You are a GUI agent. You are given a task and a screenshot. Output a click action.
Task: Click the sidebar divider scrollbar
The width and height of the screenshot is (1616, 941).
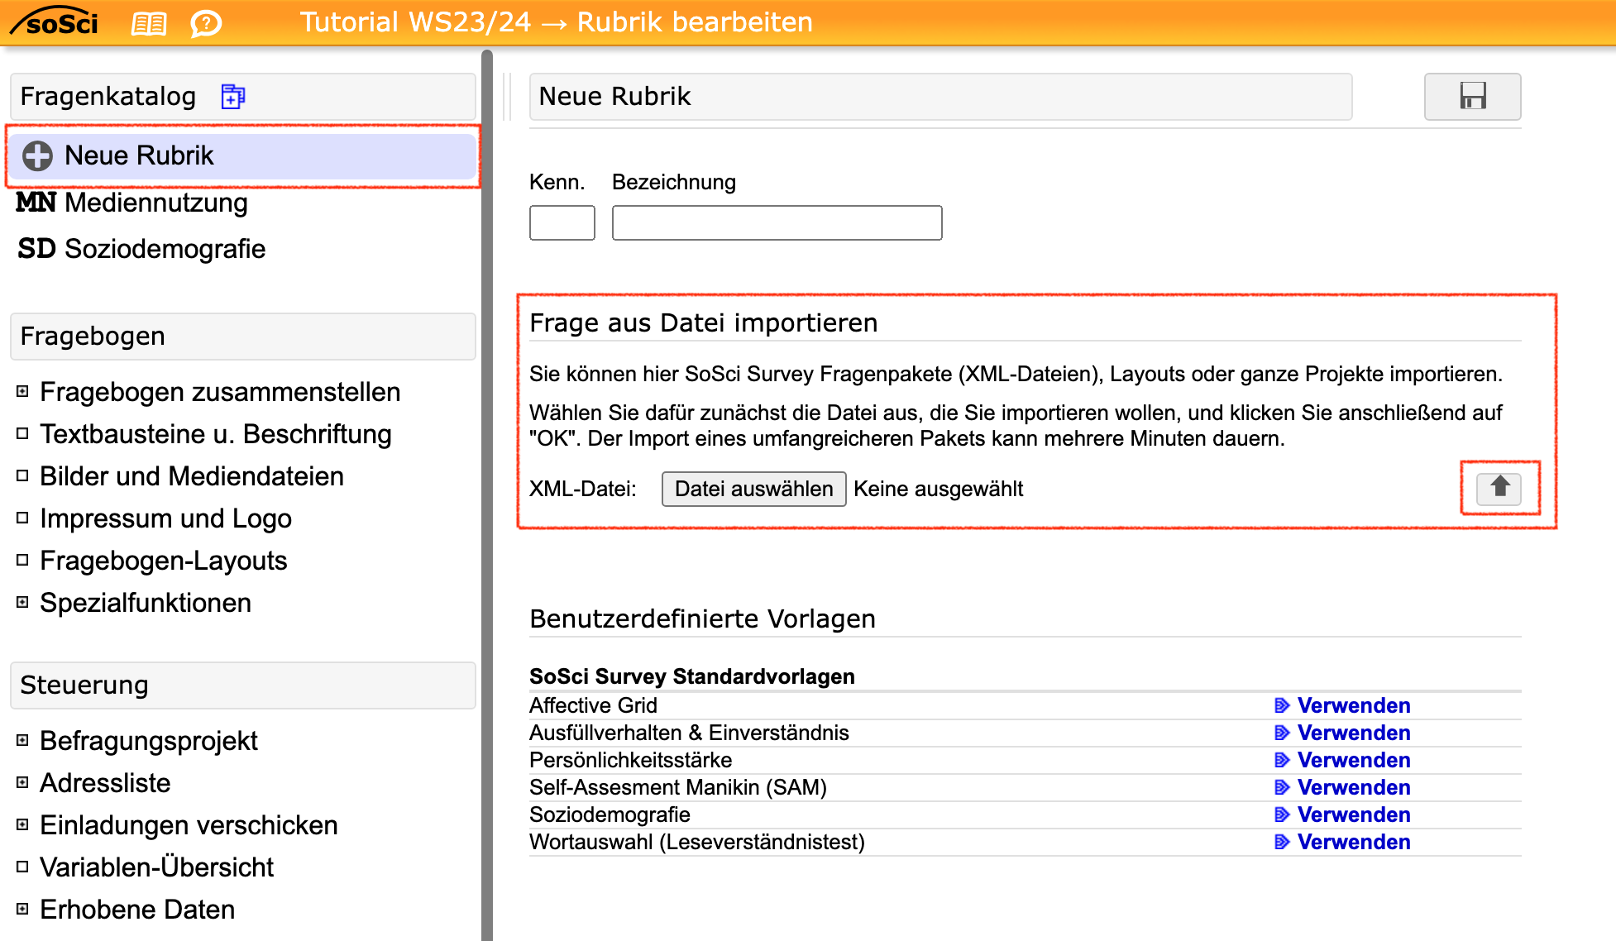(x=487, y=496)
